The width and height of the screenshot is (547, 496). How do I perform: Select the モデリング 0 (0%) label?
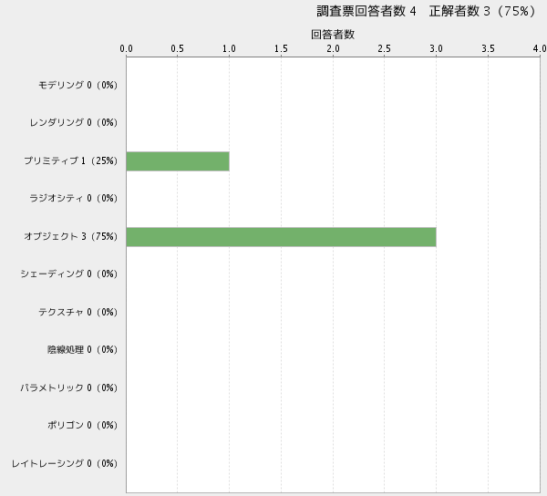(78, 86)
